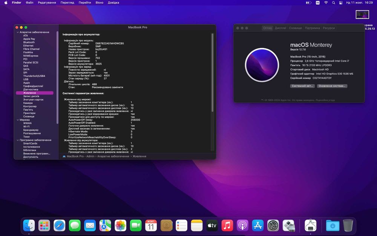The height and width of the screenshot is (236, 377).
Task: Open the Файл menu
Action: tap(29, 3)
